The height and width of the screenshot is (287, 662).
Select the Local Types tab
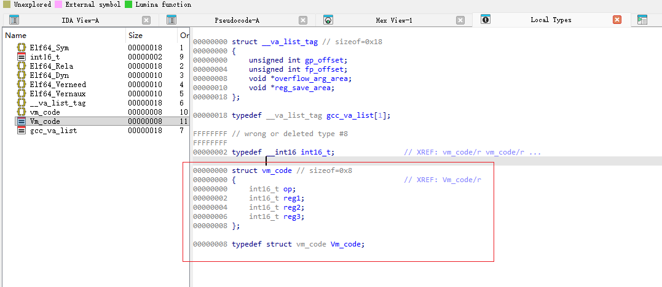point(551,20)
